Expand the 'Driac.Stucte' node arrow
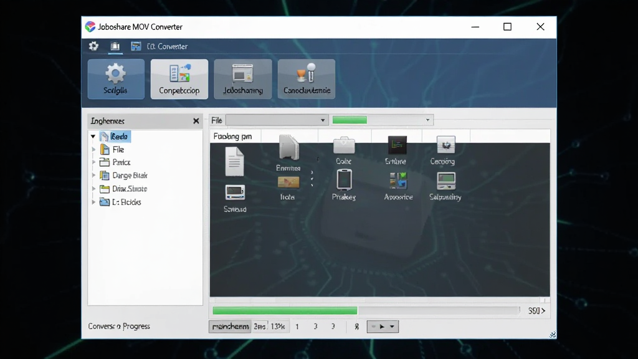Image resolution: width=638 pixels, height=359 pixels. 93,189
